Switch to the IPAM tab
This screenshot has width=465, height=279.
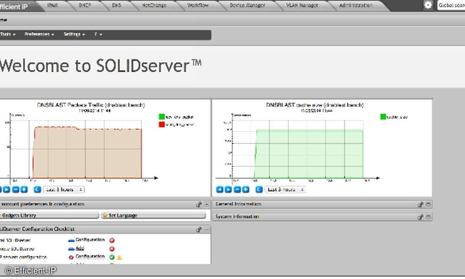click(53, 5)
